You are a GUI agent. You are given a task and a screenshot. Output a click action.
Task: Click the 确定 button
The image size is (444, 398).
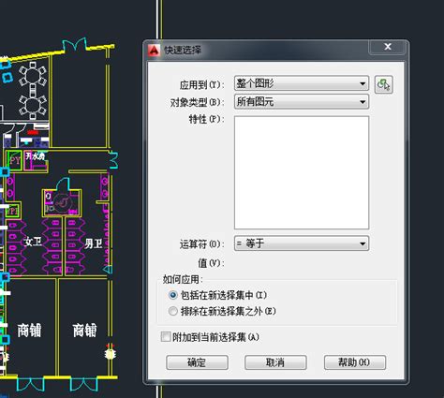(197, 362)
